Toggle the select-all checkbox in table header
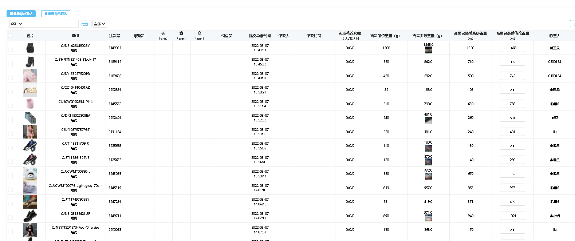This screenshot has height=241, width=575. point(11,36)
